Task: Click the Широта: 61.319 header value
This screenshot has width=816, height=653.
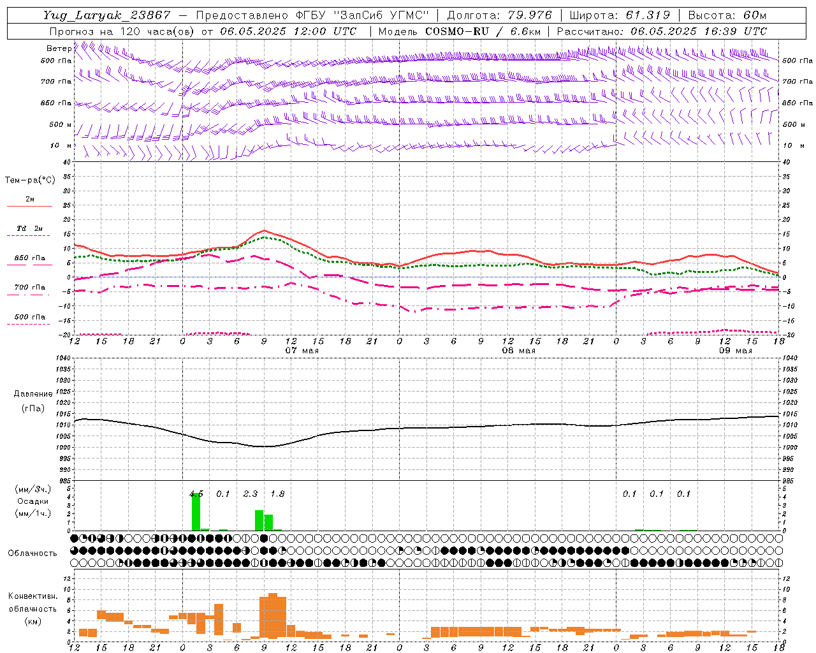Action: [x=620, y=15]
